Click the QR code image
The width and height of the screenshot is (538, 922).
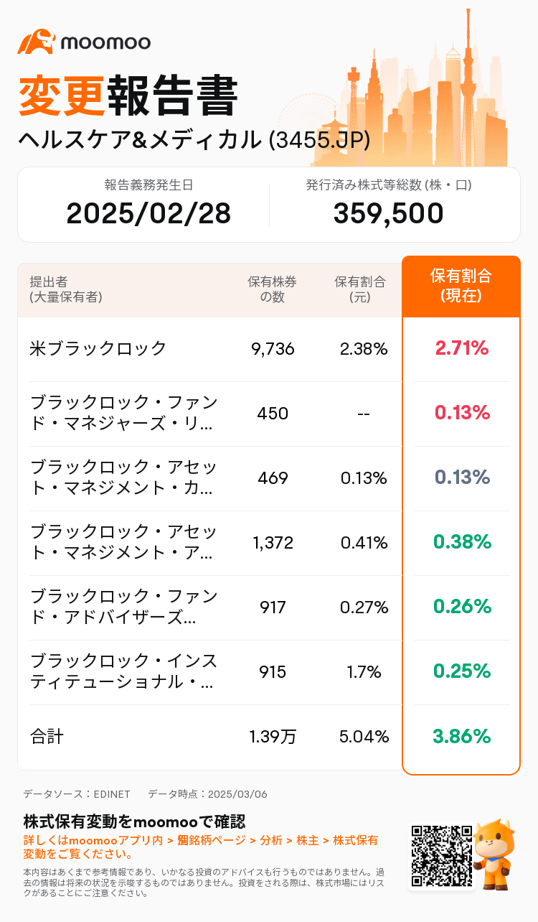[x=441, y=857]
